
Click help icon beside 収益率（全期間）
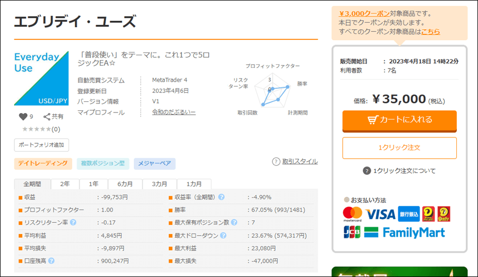click(221, 197)
